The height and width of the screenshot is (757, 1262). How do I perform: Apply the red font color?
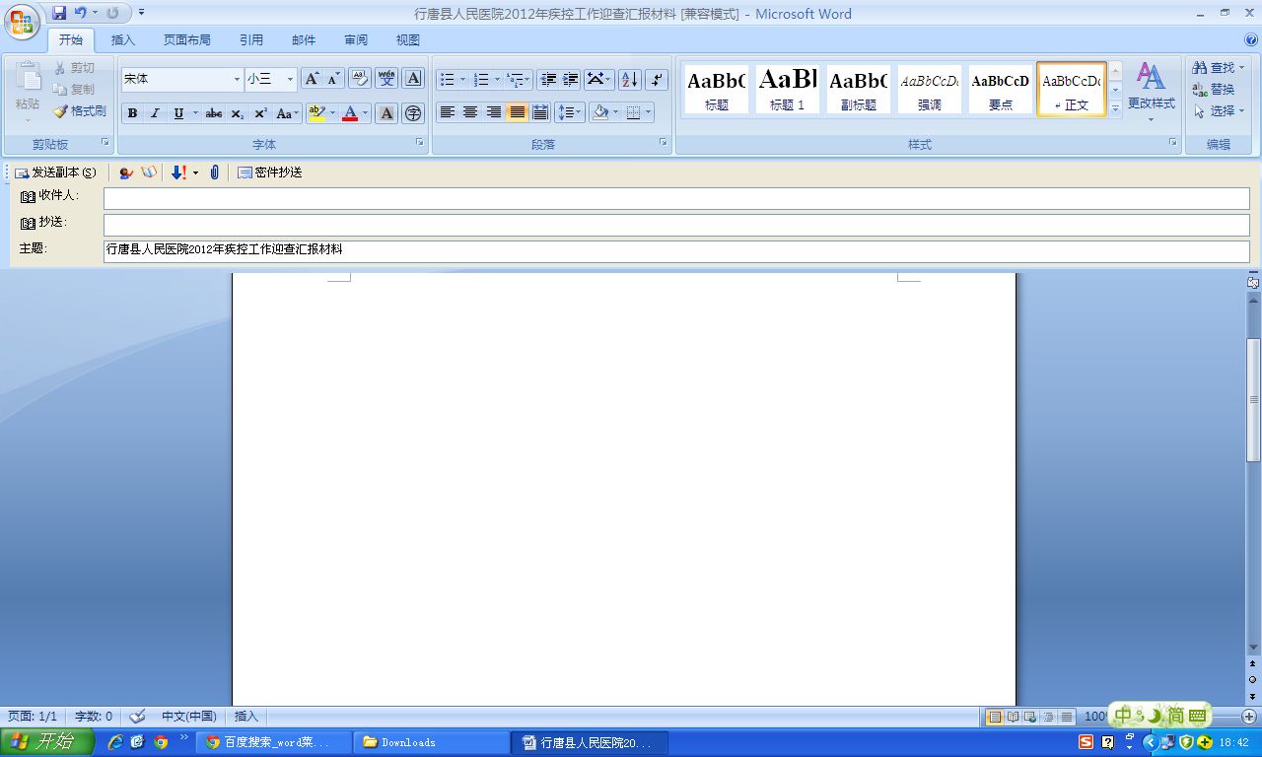tap(350, 113)
